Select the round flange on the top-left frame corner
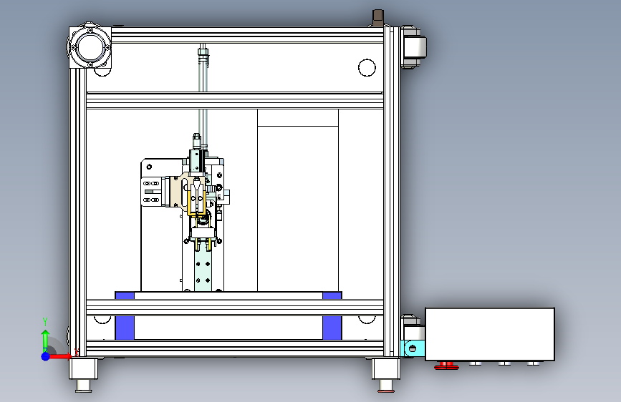 coord(90,47)
